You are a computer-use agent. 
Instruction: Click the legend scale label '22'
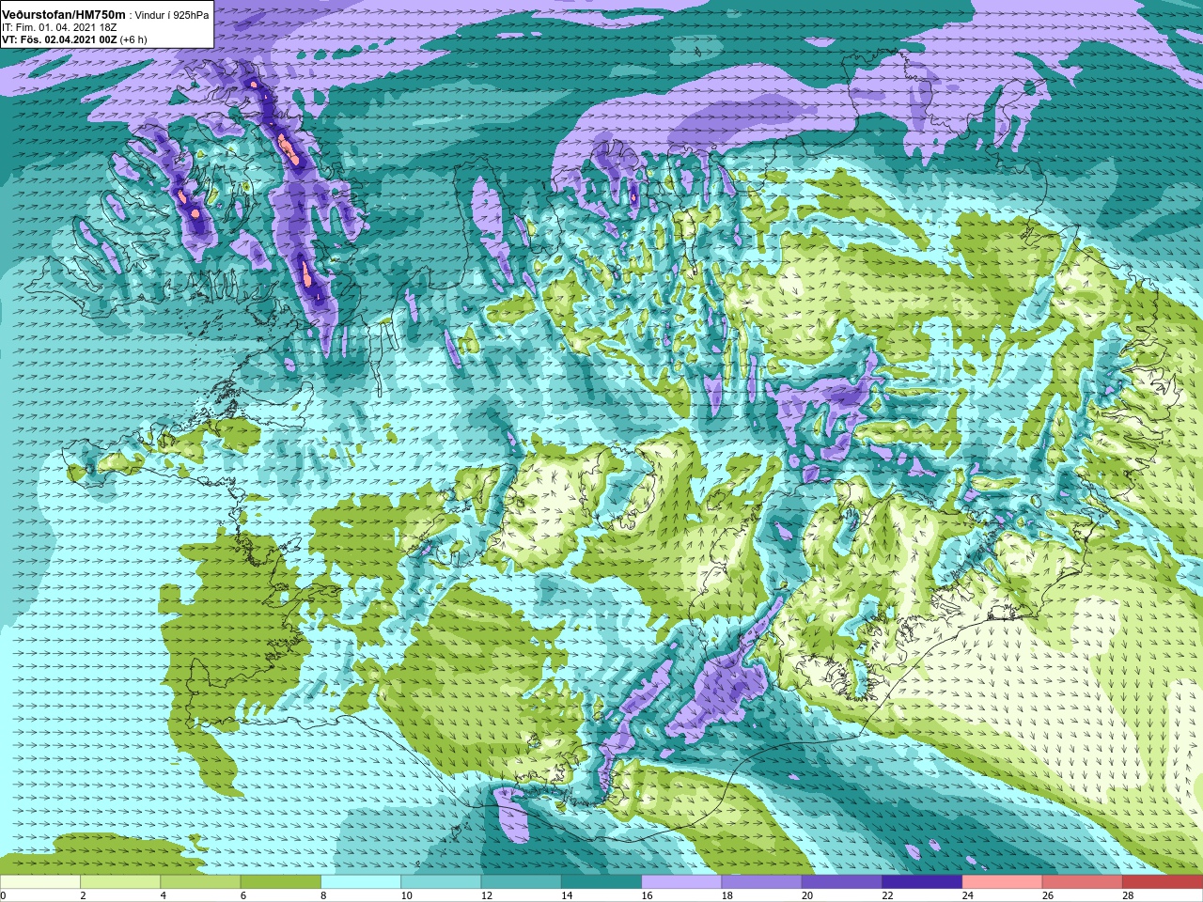coord(887,895)
